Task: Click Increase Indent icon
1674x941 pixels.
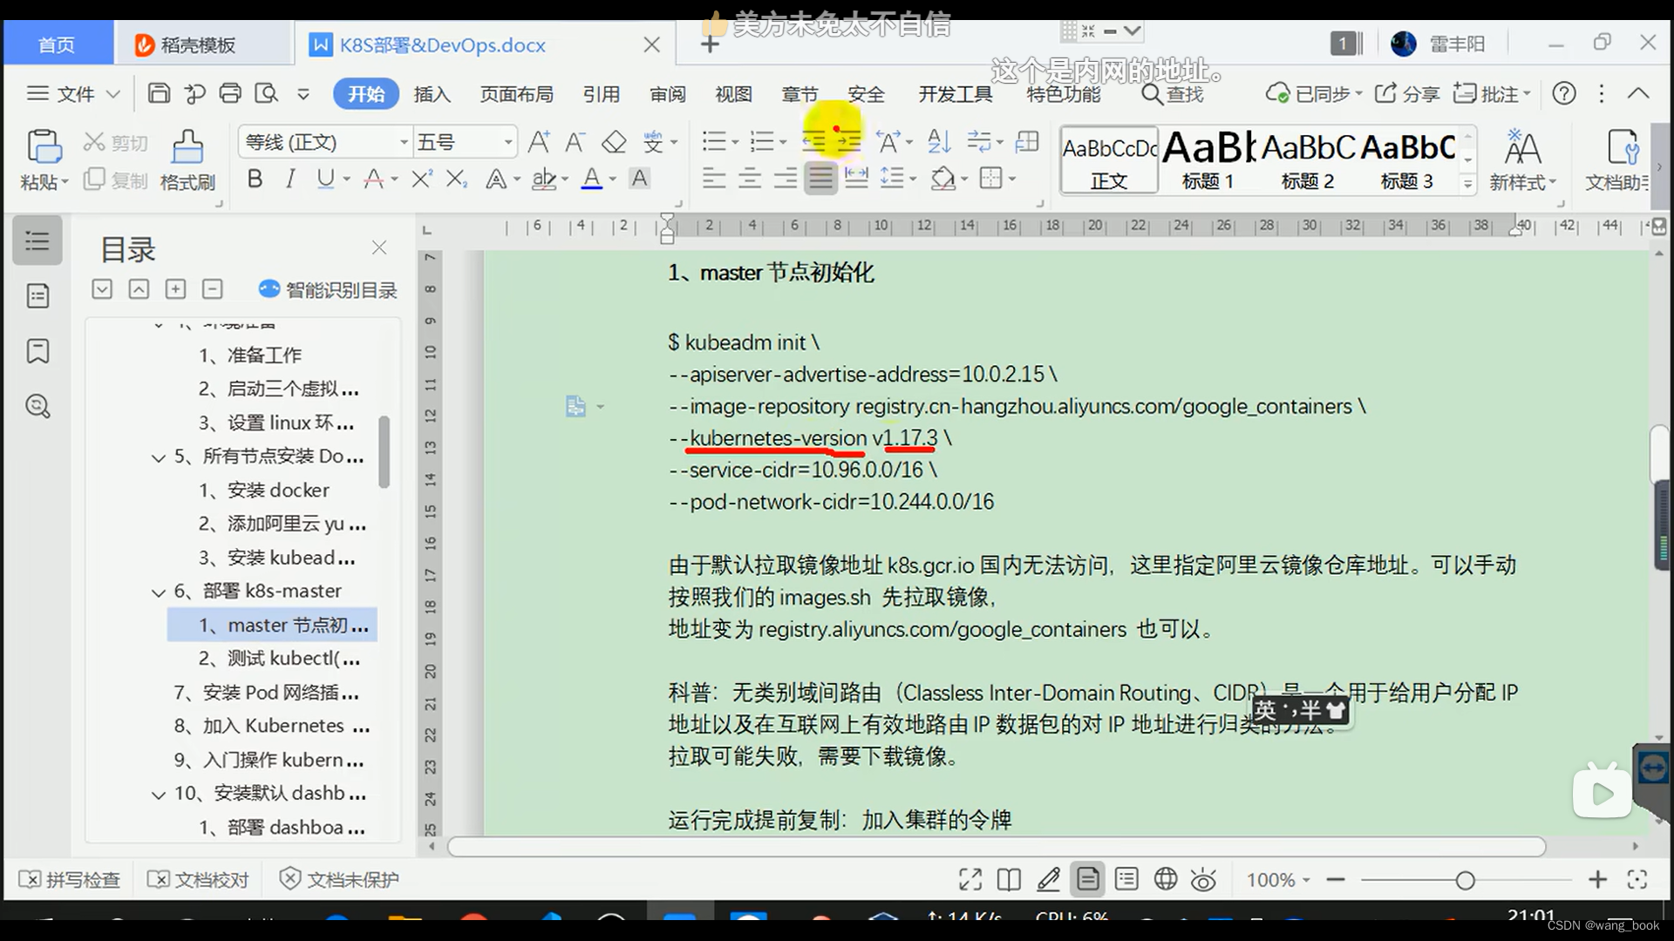Action: click(848, 141)
